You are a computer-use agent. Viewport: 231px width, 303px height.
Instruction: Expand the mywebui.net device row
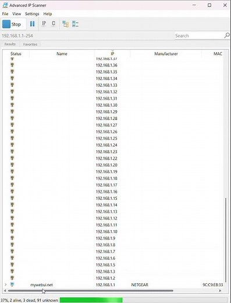[6, 284]
